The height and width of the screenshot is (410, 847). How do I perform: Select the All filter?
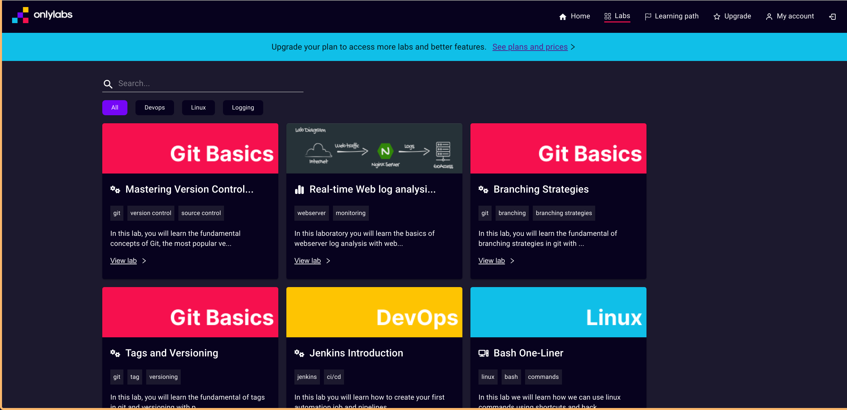coord(115,108)
